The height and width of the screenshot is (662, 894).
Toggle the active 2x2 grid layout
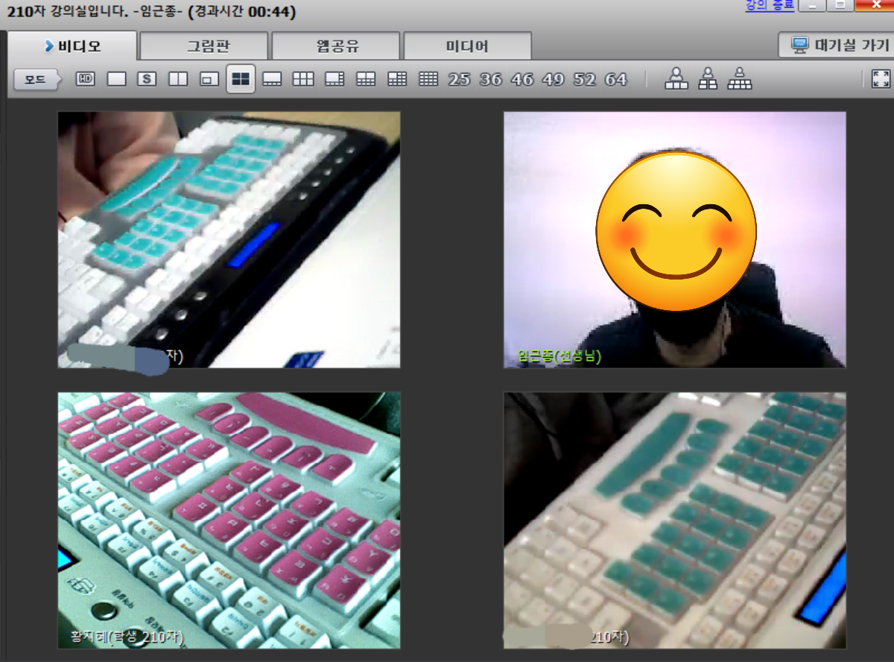point(241,79)
